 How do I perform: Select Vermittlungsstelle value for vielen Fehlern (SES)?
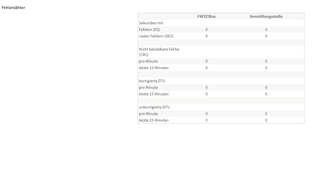click(x=266, y=36)
